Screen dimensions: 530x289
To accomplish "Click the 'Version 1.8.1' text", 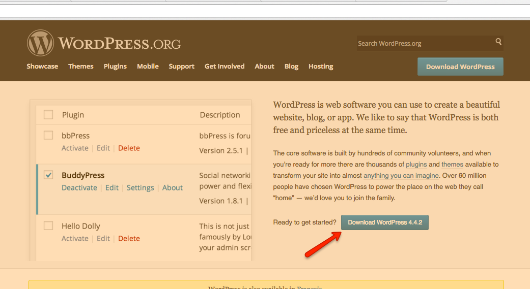I will pos(221,201).
